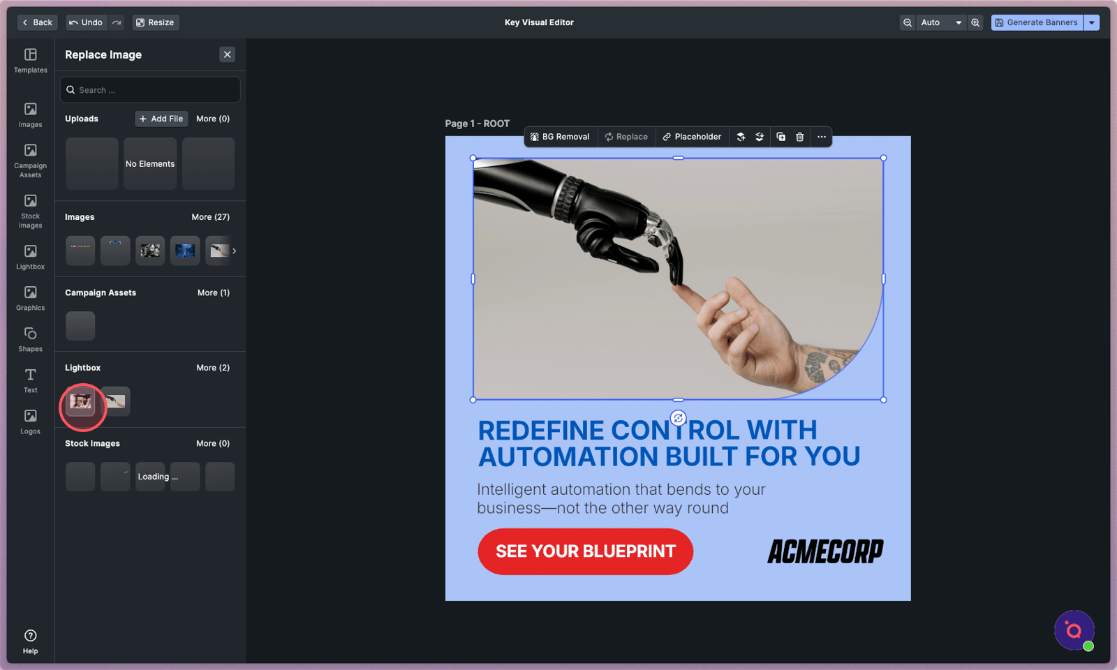Click BG Removal in image toolbar
The image size is (1117, 670).
click(x=560, y=137)
